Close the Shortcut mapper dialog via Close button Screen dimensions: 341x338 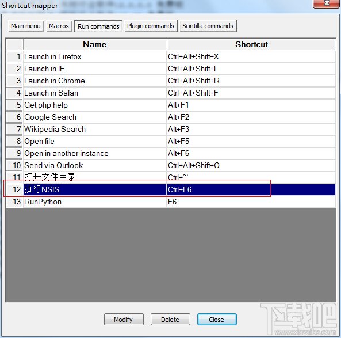point(217,319)
